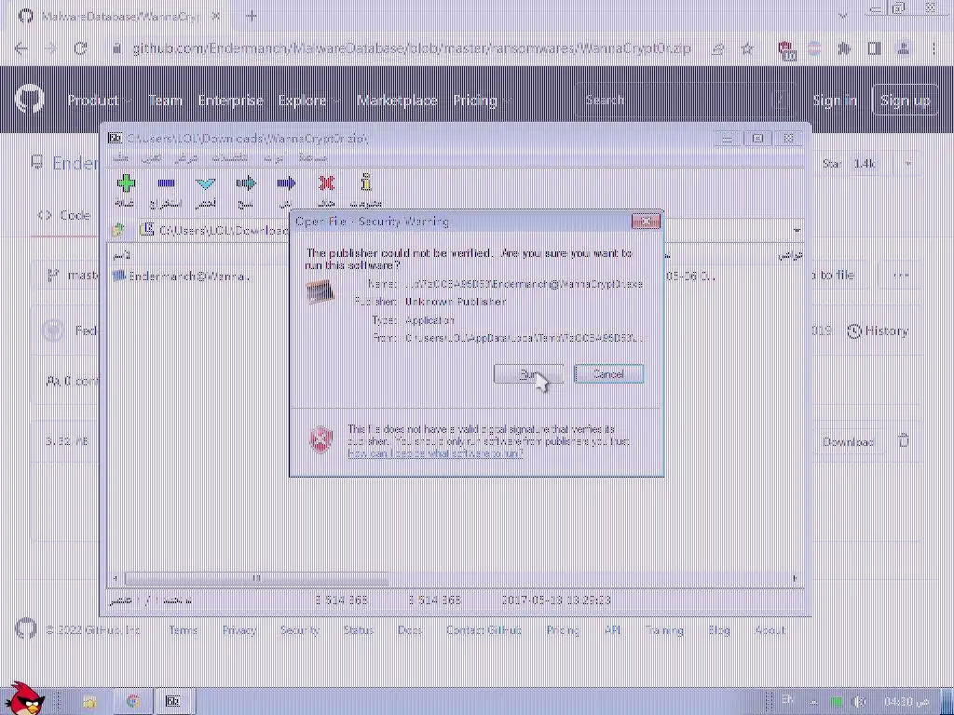
Task: Open a new Chrome tab with plus button
Action: (252, 17)
